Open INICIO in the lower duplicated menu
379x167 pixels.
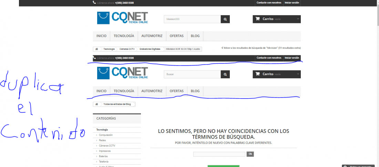coord(101,91)
